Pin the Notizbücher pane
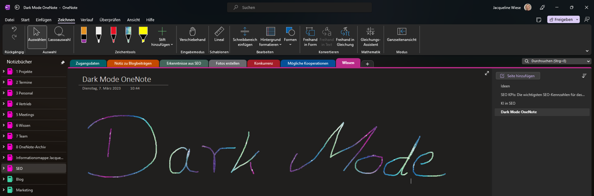 pyautogui.click(x=63, y=62)
